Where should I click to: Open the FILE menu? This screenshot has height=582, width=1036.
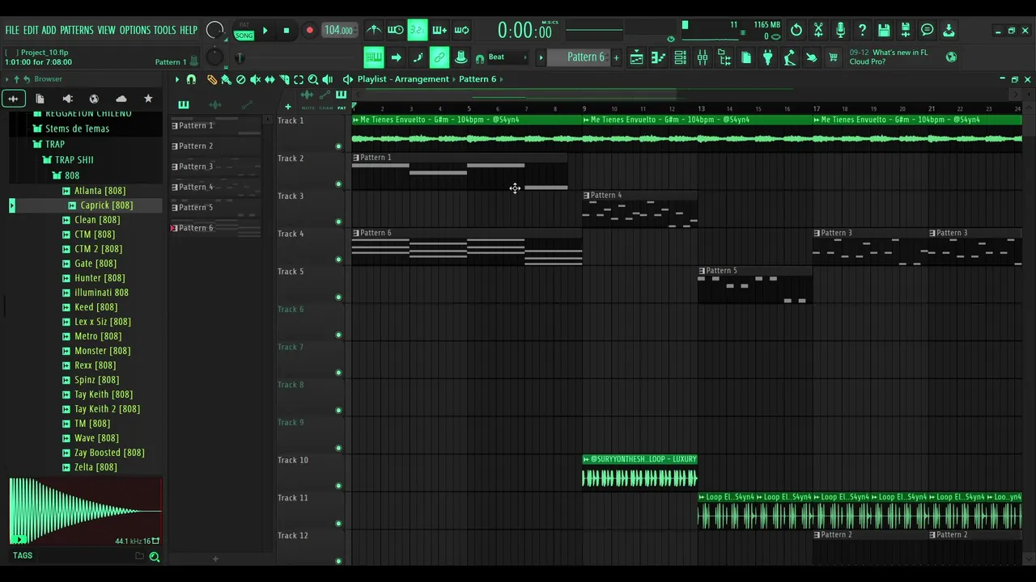pyautogui.click(x=12, y=31)
